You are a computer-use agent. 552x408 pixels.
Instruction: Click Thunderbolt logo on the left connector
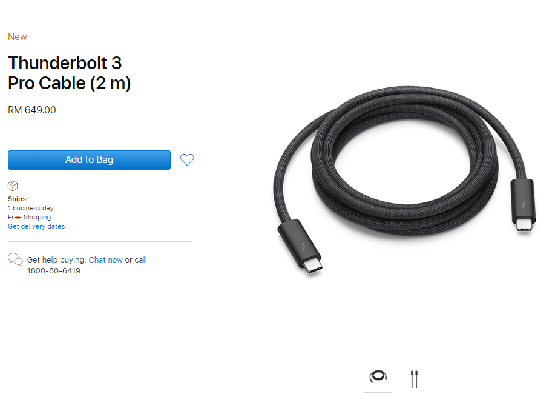click(x=303, y=247)
